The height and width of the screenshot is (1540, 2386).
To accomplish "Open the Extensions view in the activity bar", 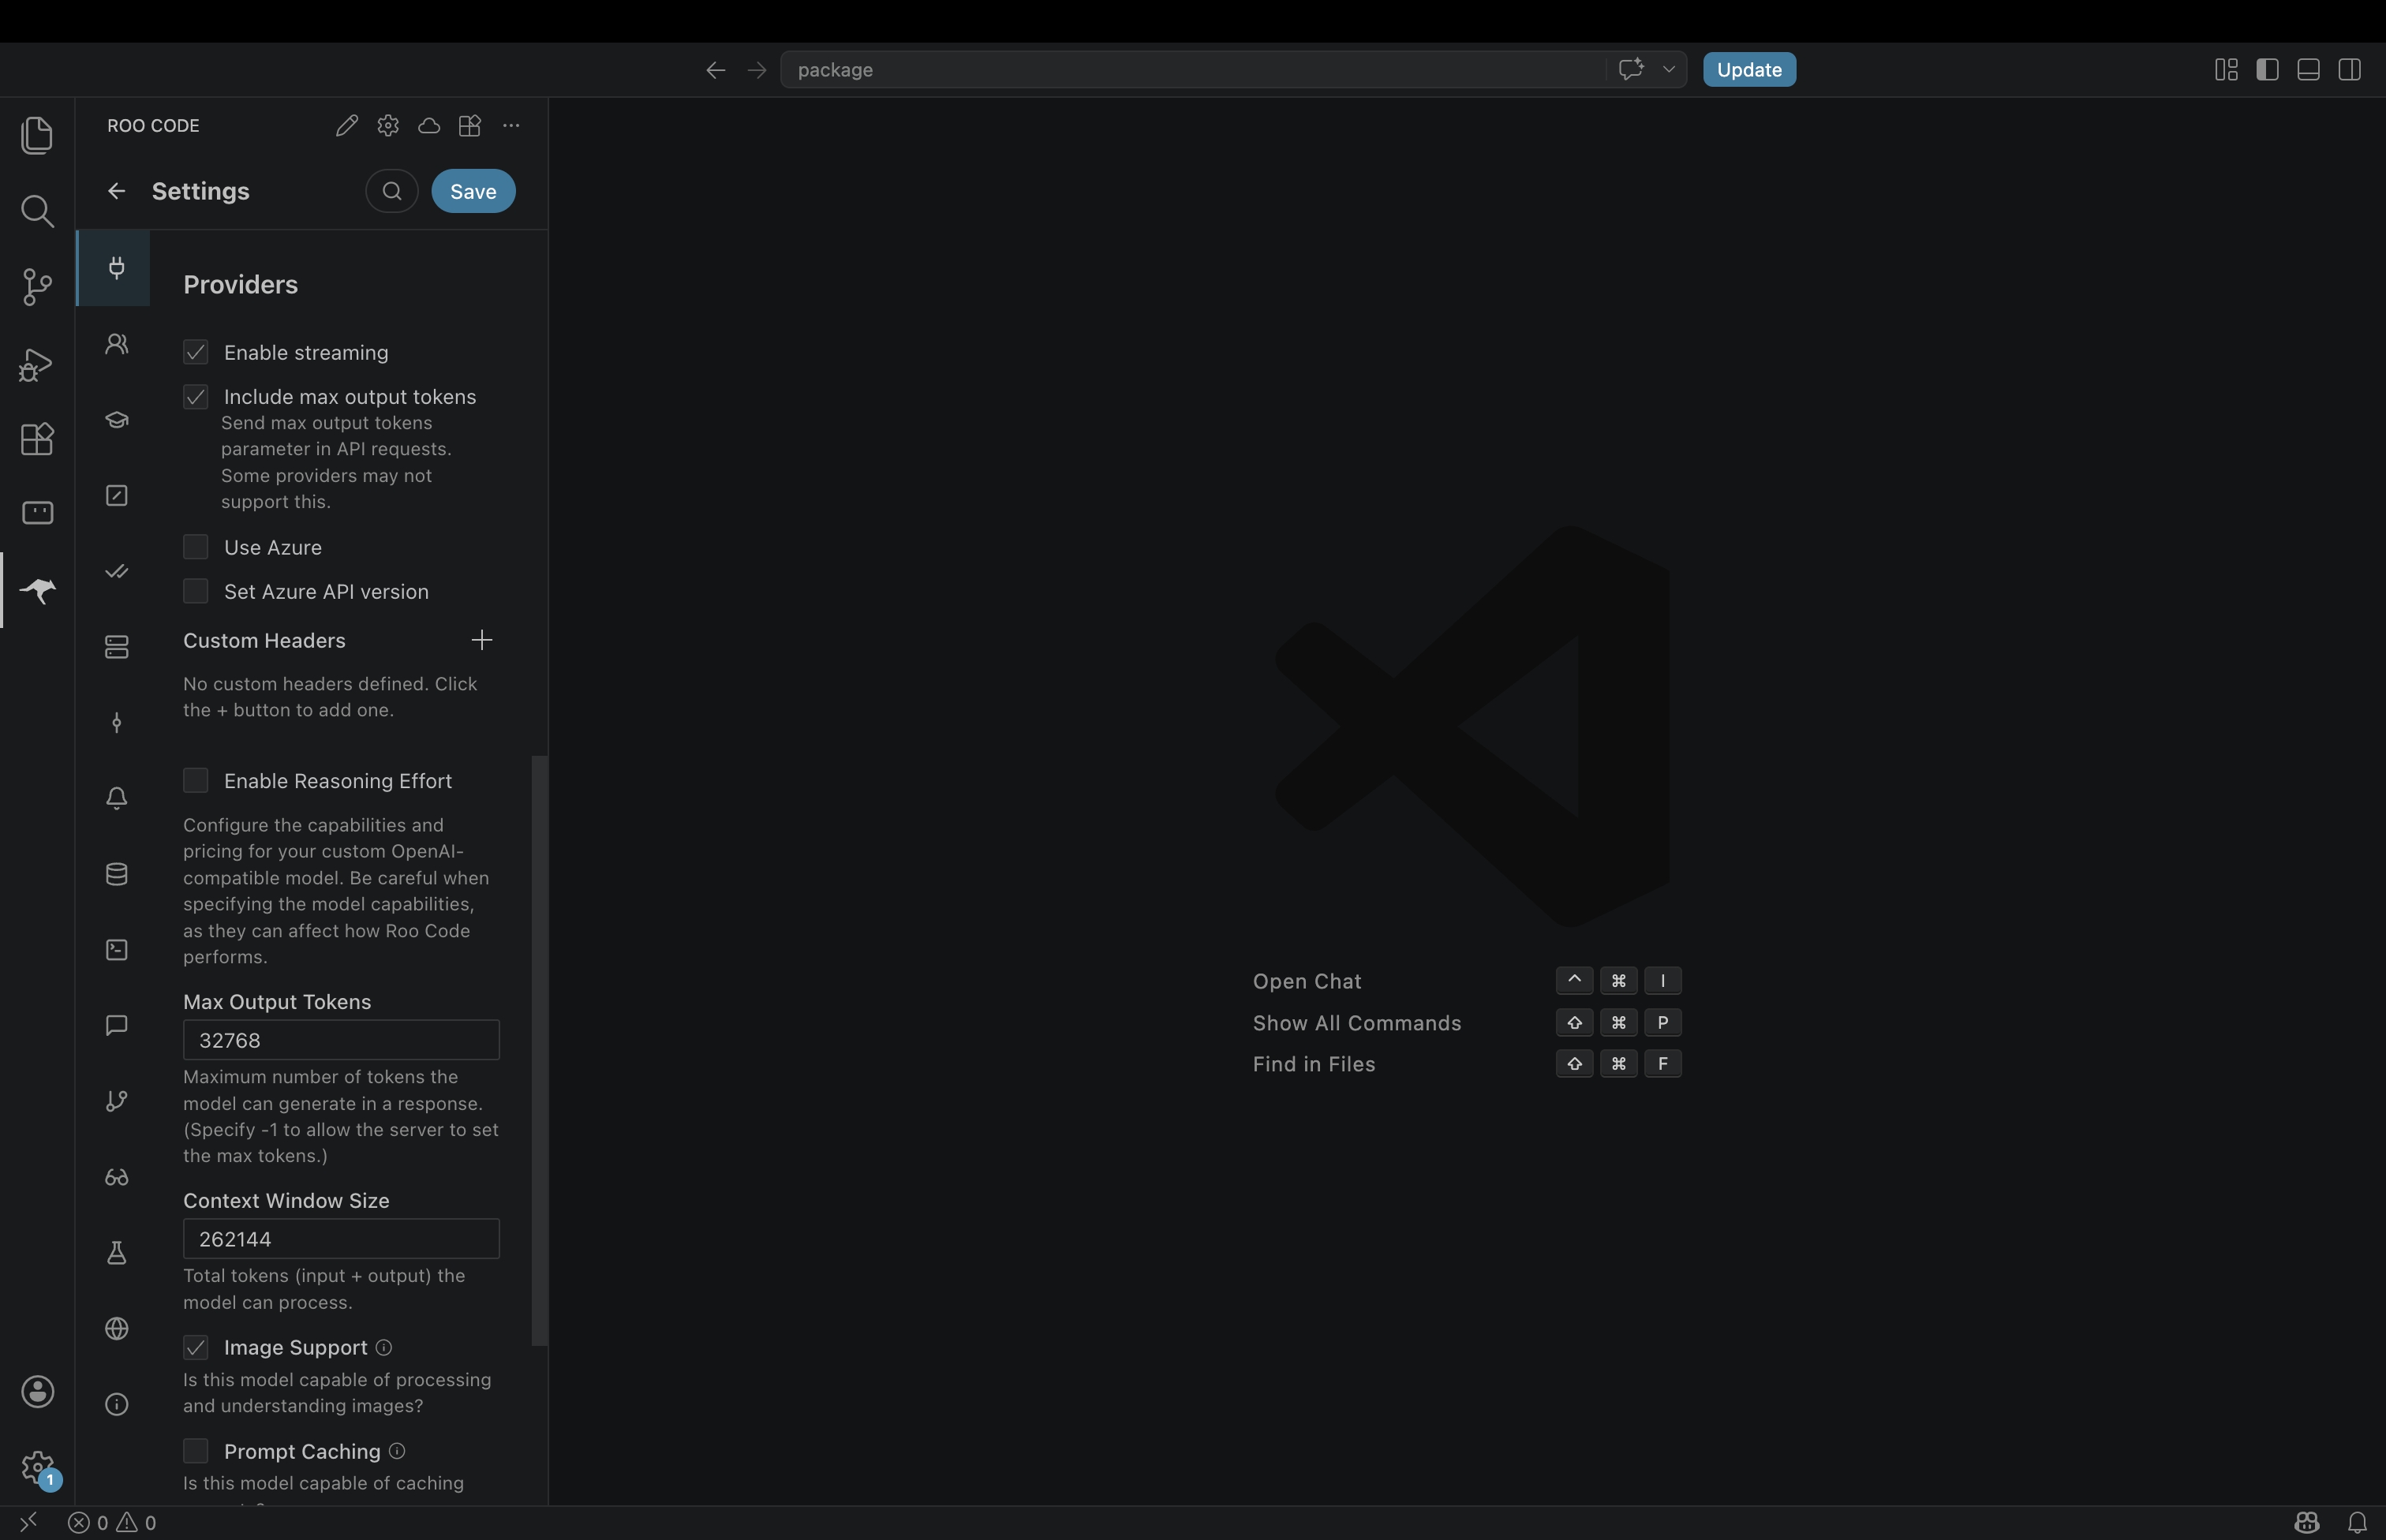I will click(x=37, y=439).
